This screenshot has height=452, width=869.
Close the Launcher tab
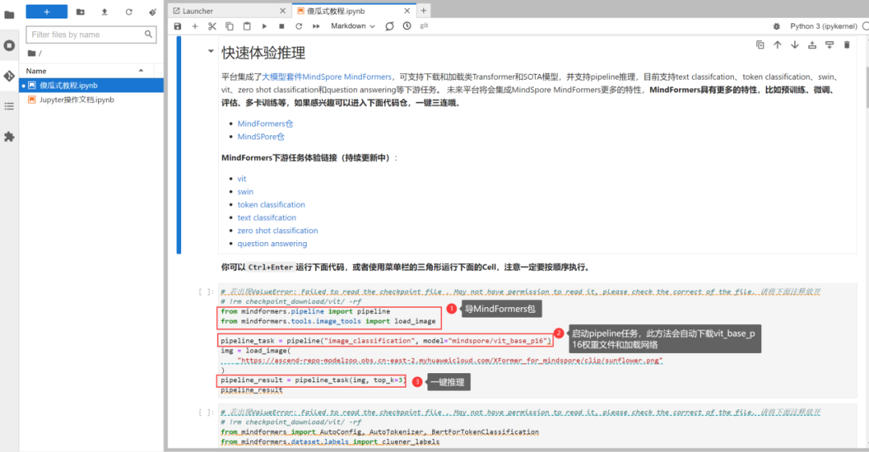[282, 10]
